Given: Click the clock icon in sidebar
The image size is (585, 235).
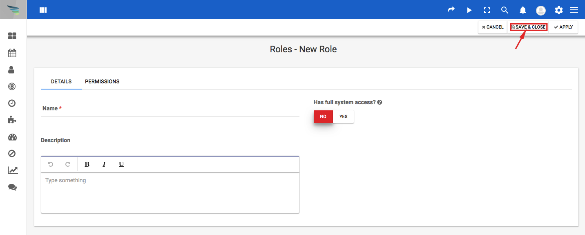Looking at the screenshot, I should pos(12,103).
